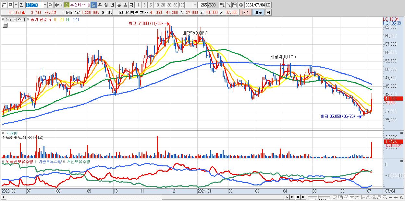
Task: Open the stock code history dropdown arrow
Action: click(x=45, y=5)
